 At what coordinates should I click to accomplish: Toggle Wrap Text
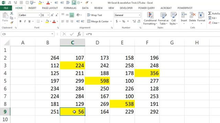pyautogui.click(x=95, y=15)
